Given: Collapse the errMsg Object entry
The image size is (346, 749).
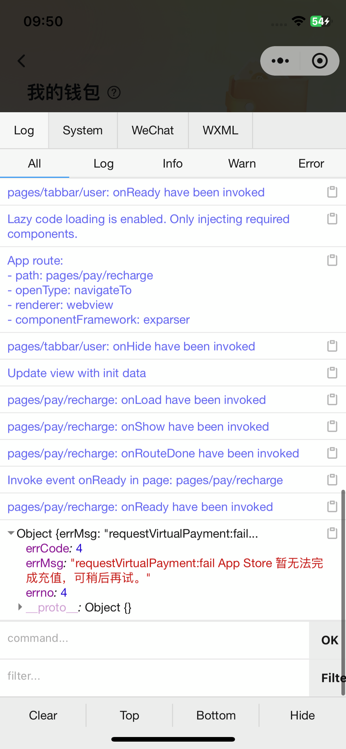Looking at the screenshot, I should (11, 533).
